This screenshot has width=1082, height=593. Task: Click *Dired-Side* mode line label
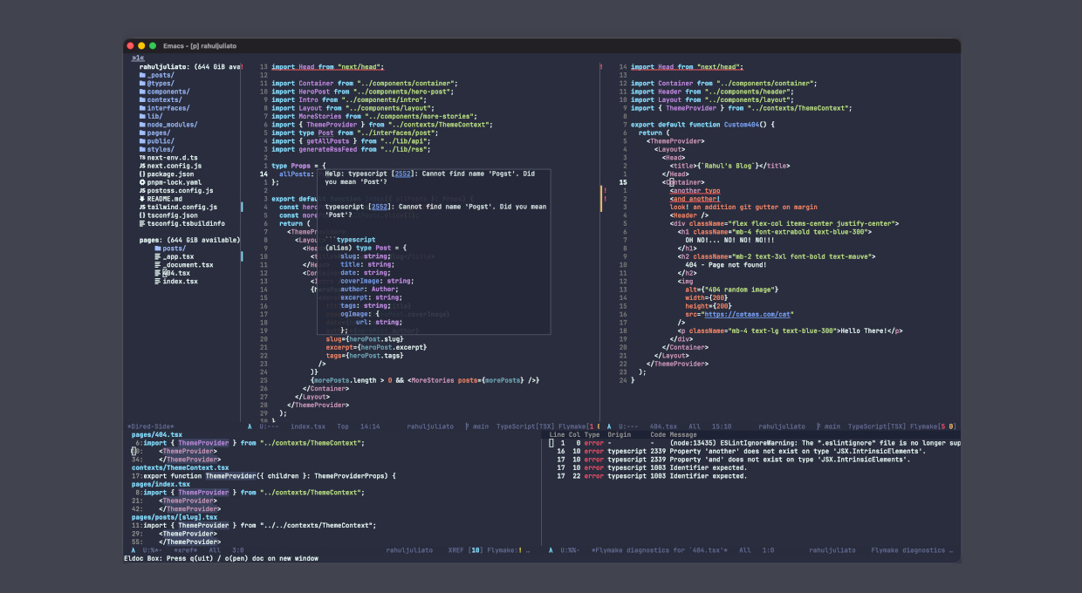pos(150,426)
